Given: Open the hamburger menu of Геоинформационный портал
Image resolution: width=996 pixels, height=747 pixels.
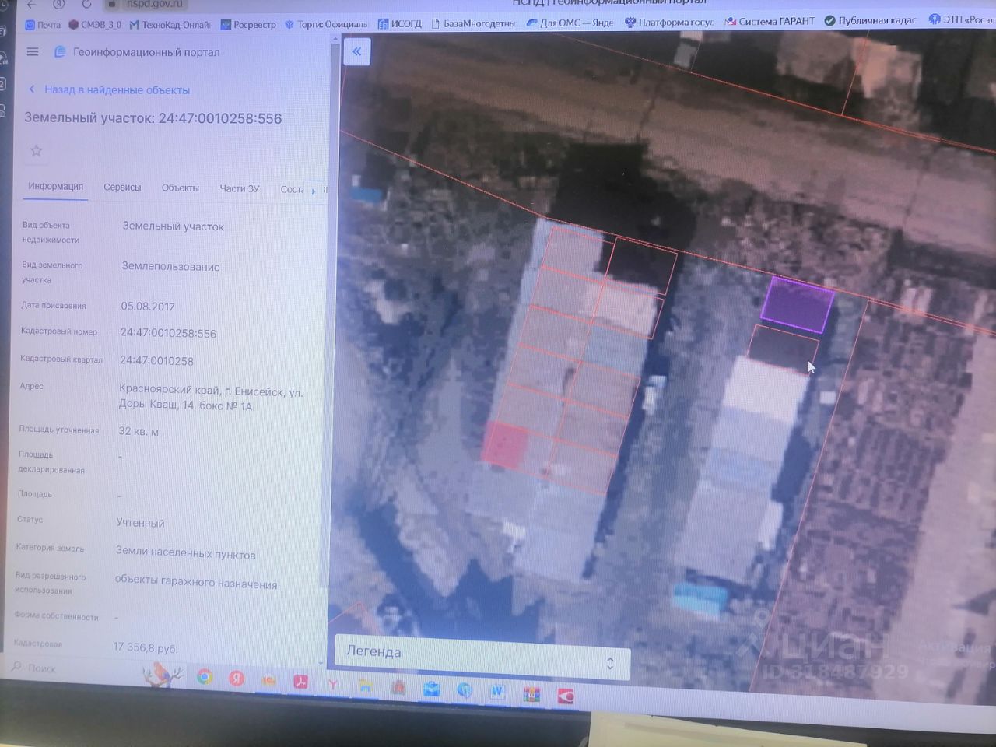Looking at the screenshot, I should pyautogui.click(x=33, y=52).
